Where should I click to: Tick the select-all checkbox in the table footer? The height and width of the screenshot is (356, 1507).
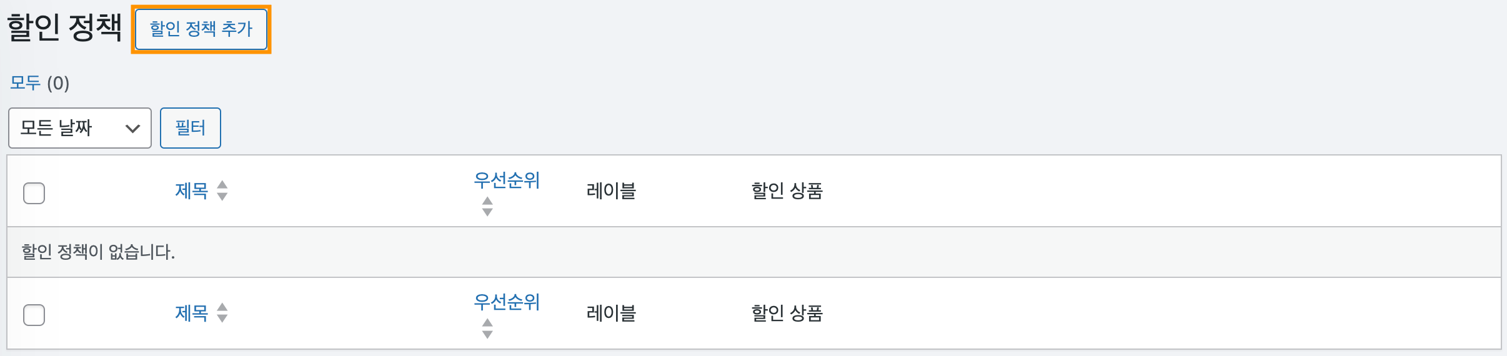34,315
